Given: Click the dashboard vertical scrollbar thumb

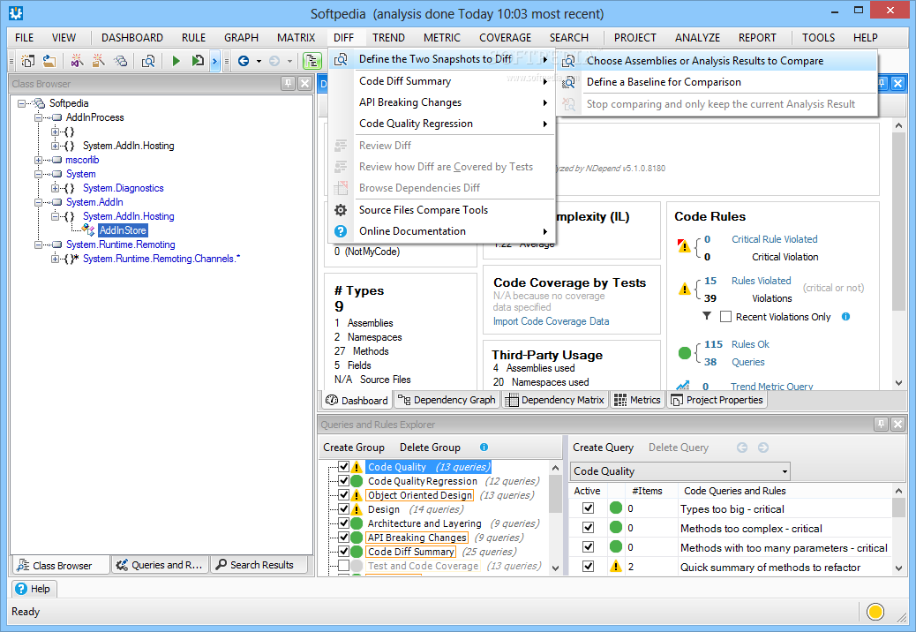Looking at the screenshot, I should pos(898,222).
